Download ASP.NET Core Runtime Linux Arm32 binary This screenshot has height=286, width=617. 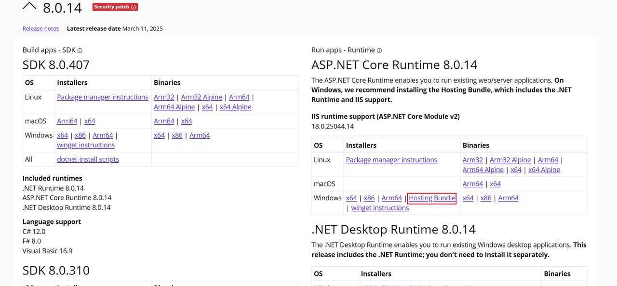point(473,160)
